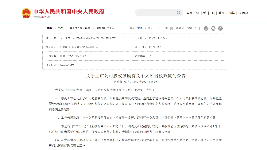Share via the QZone star icon

point(221,28)
